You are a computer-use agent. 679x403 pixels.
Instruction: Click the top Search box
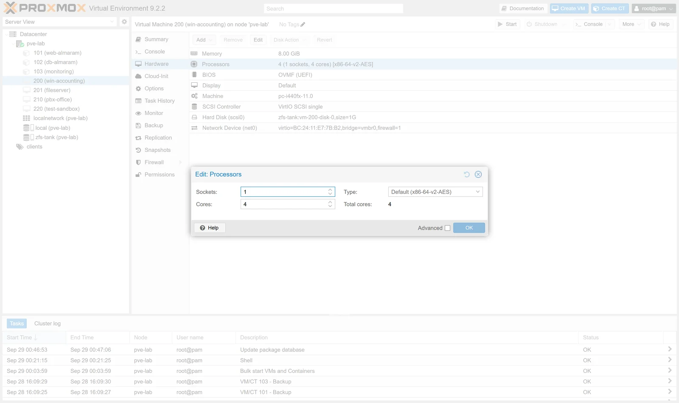(x=333, y=8)
